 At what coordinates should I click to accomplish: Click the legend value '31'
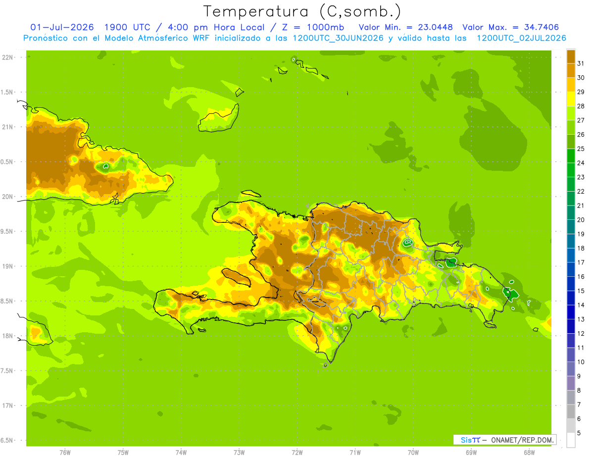click(x=581, y=63)
